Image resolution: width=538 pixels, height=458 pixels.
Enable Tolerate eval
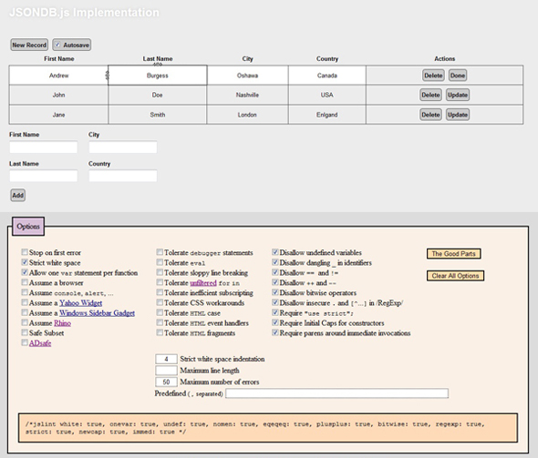pos(160,262)
